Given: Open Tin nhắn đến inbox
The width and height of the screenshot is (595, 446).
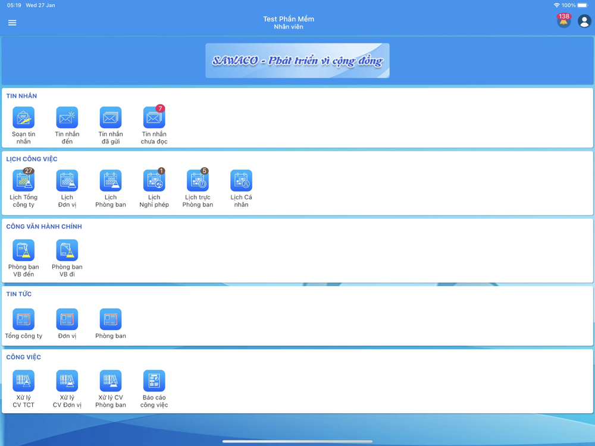Looking at the screenshot, I should coord(67,118).
